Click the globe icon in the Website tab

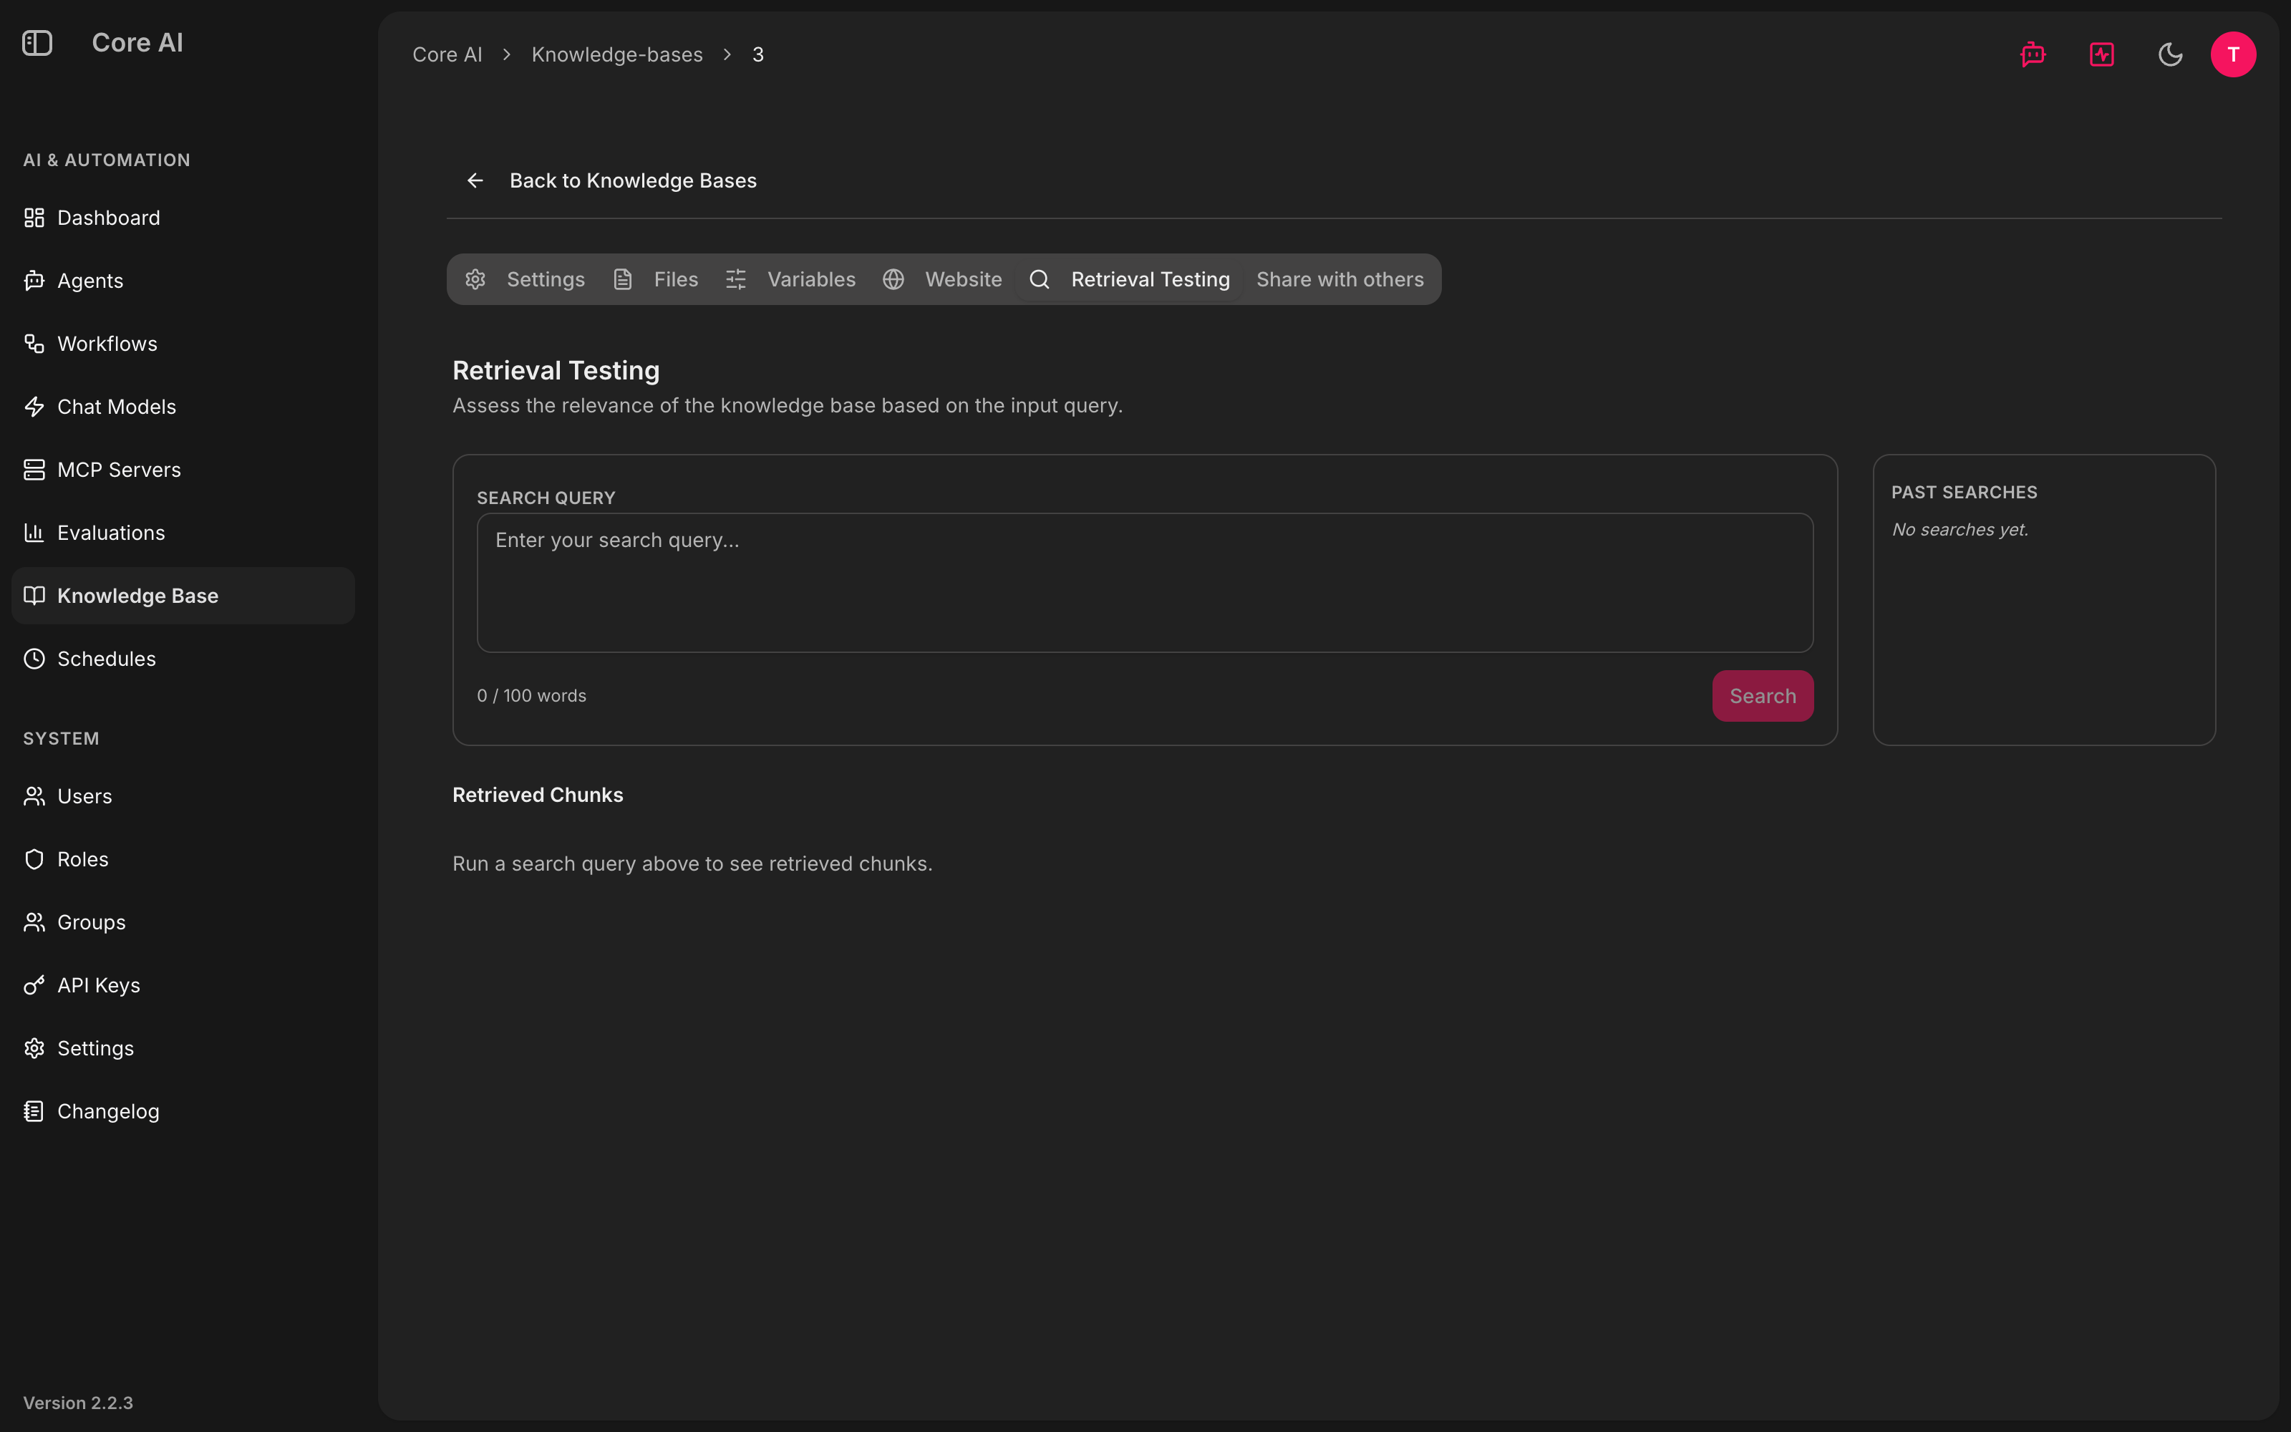pyautogui.click(x=893, y=279)
